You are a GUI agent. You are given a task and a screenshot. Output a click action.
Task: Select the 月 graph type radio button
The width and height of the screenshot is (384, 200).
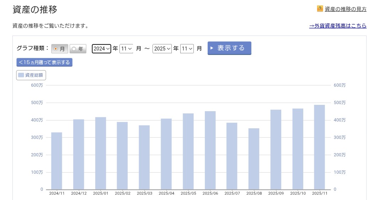60,49
